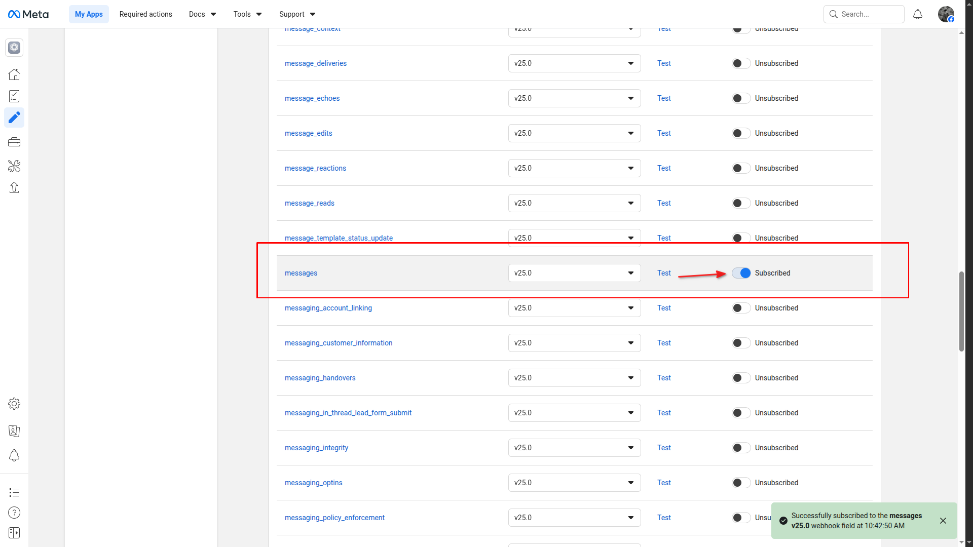The width and height of the screenshot is (973, 547).
Task: Click Test link for message_reactions
Action: point(664,168)
